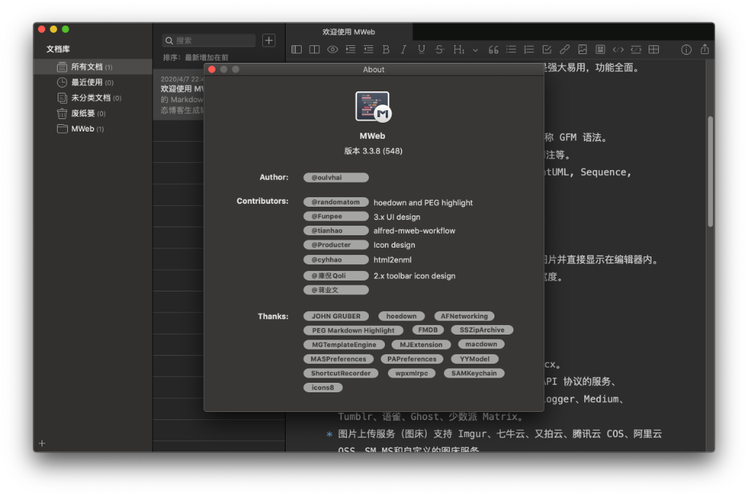Screen dimensions: 748x496
Task: Select 最近使用 in the sidebar
Action: click(93, 83)
